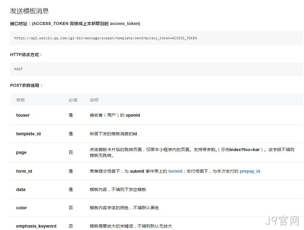304x230 pixels.
Task: Click the description 模板需要放大的关键词
Action: tap(131, 226)
